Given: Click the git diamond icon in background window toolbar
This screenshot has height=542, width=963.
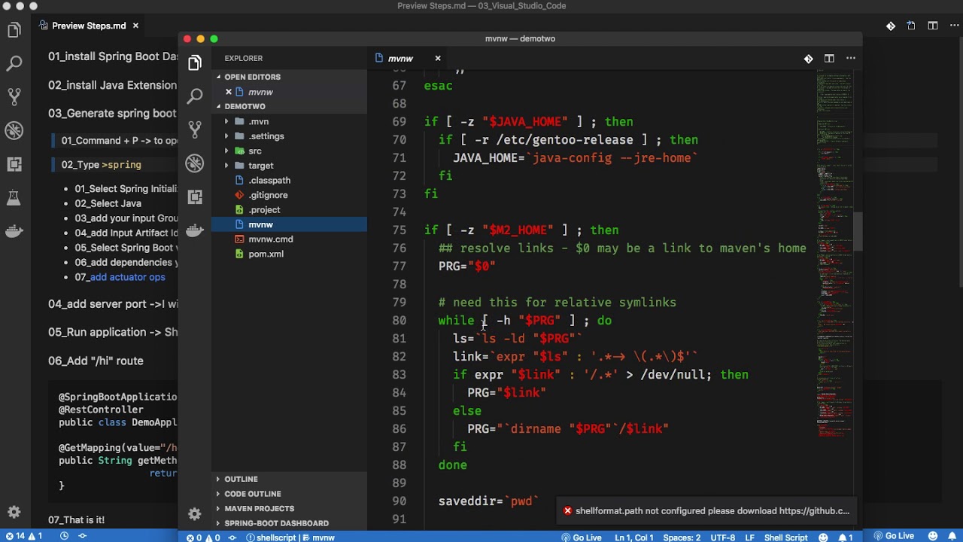Looking at the screenshot, I should 891,26.
